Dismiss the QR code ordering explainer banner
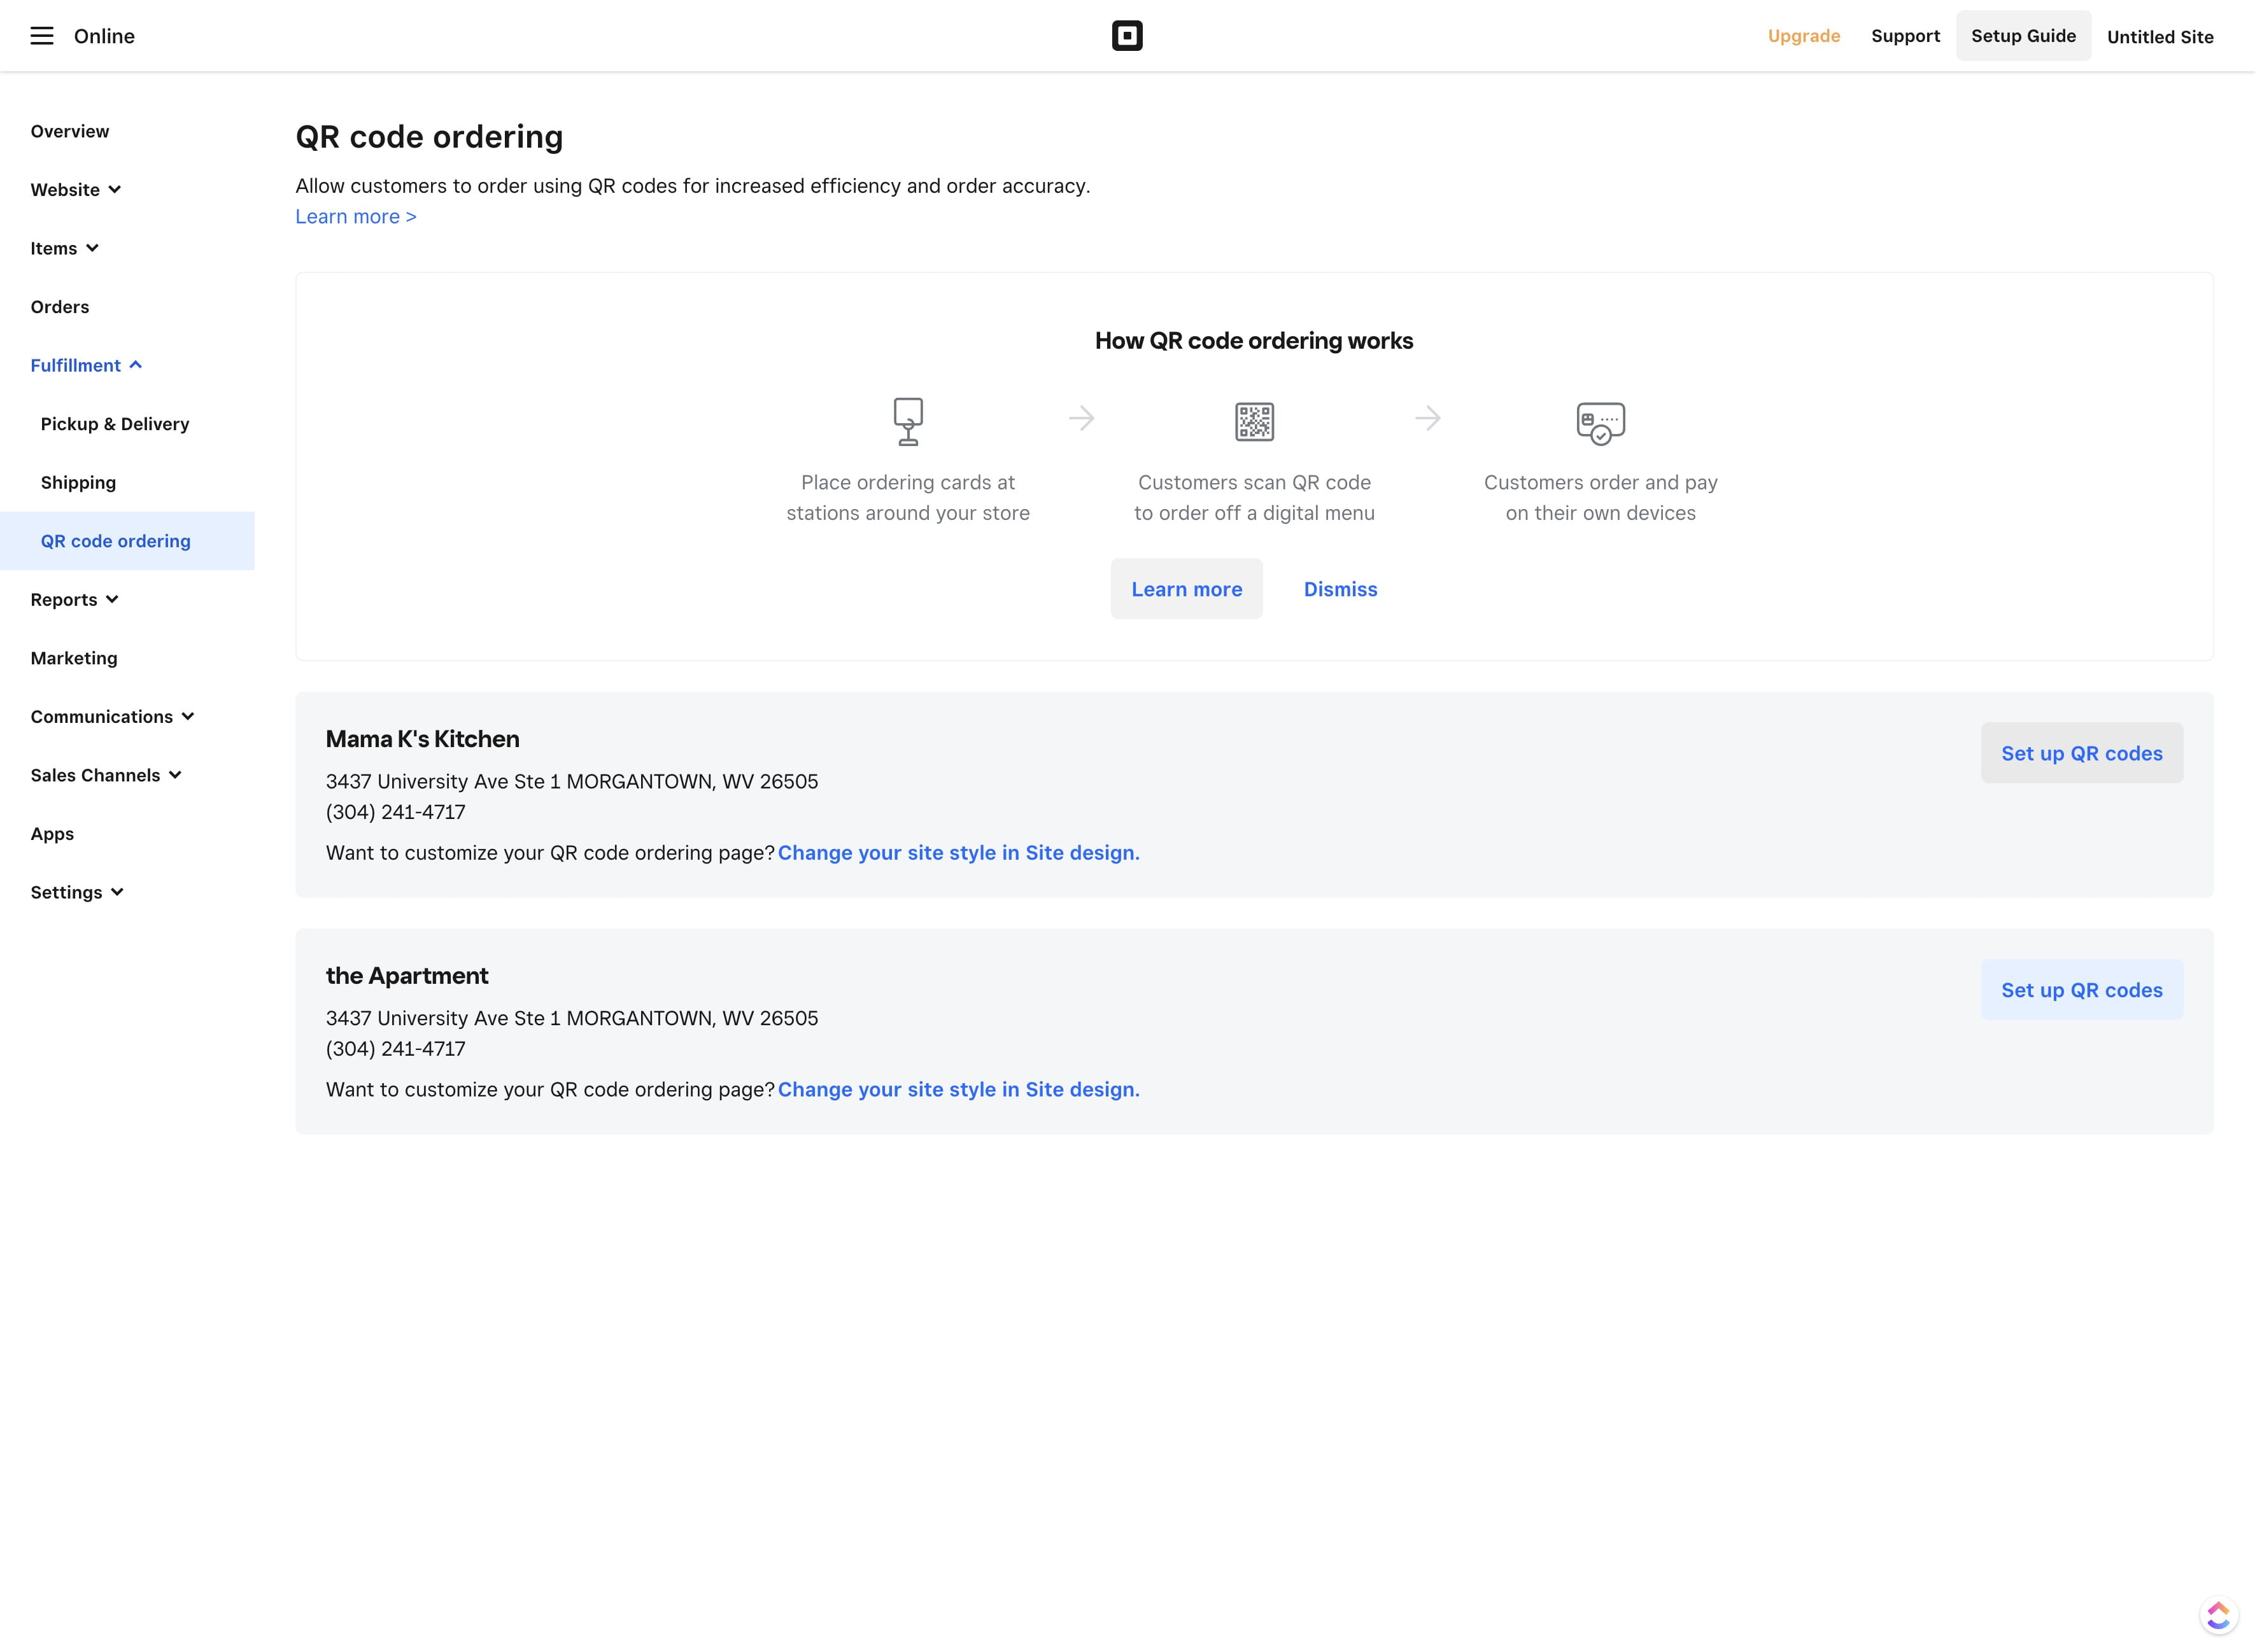Screen dimensions: 2255x1652 tap(1340, 589)
